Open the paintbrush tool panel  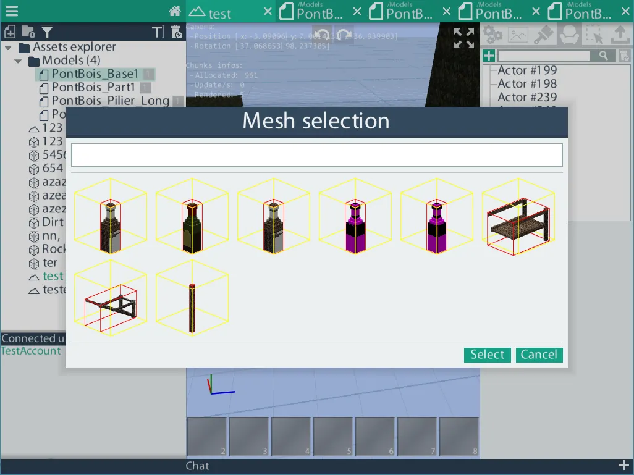(x=544, y=35)
